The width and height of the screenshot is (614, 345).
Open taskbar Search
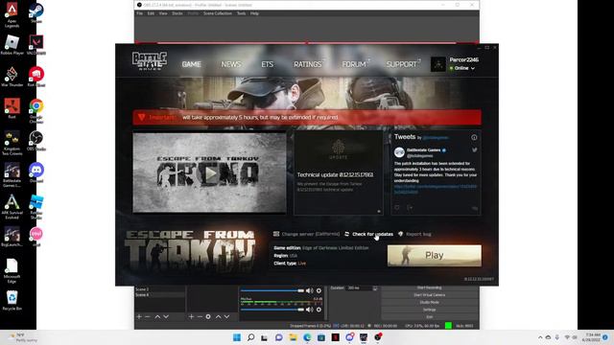click(251, 337)
